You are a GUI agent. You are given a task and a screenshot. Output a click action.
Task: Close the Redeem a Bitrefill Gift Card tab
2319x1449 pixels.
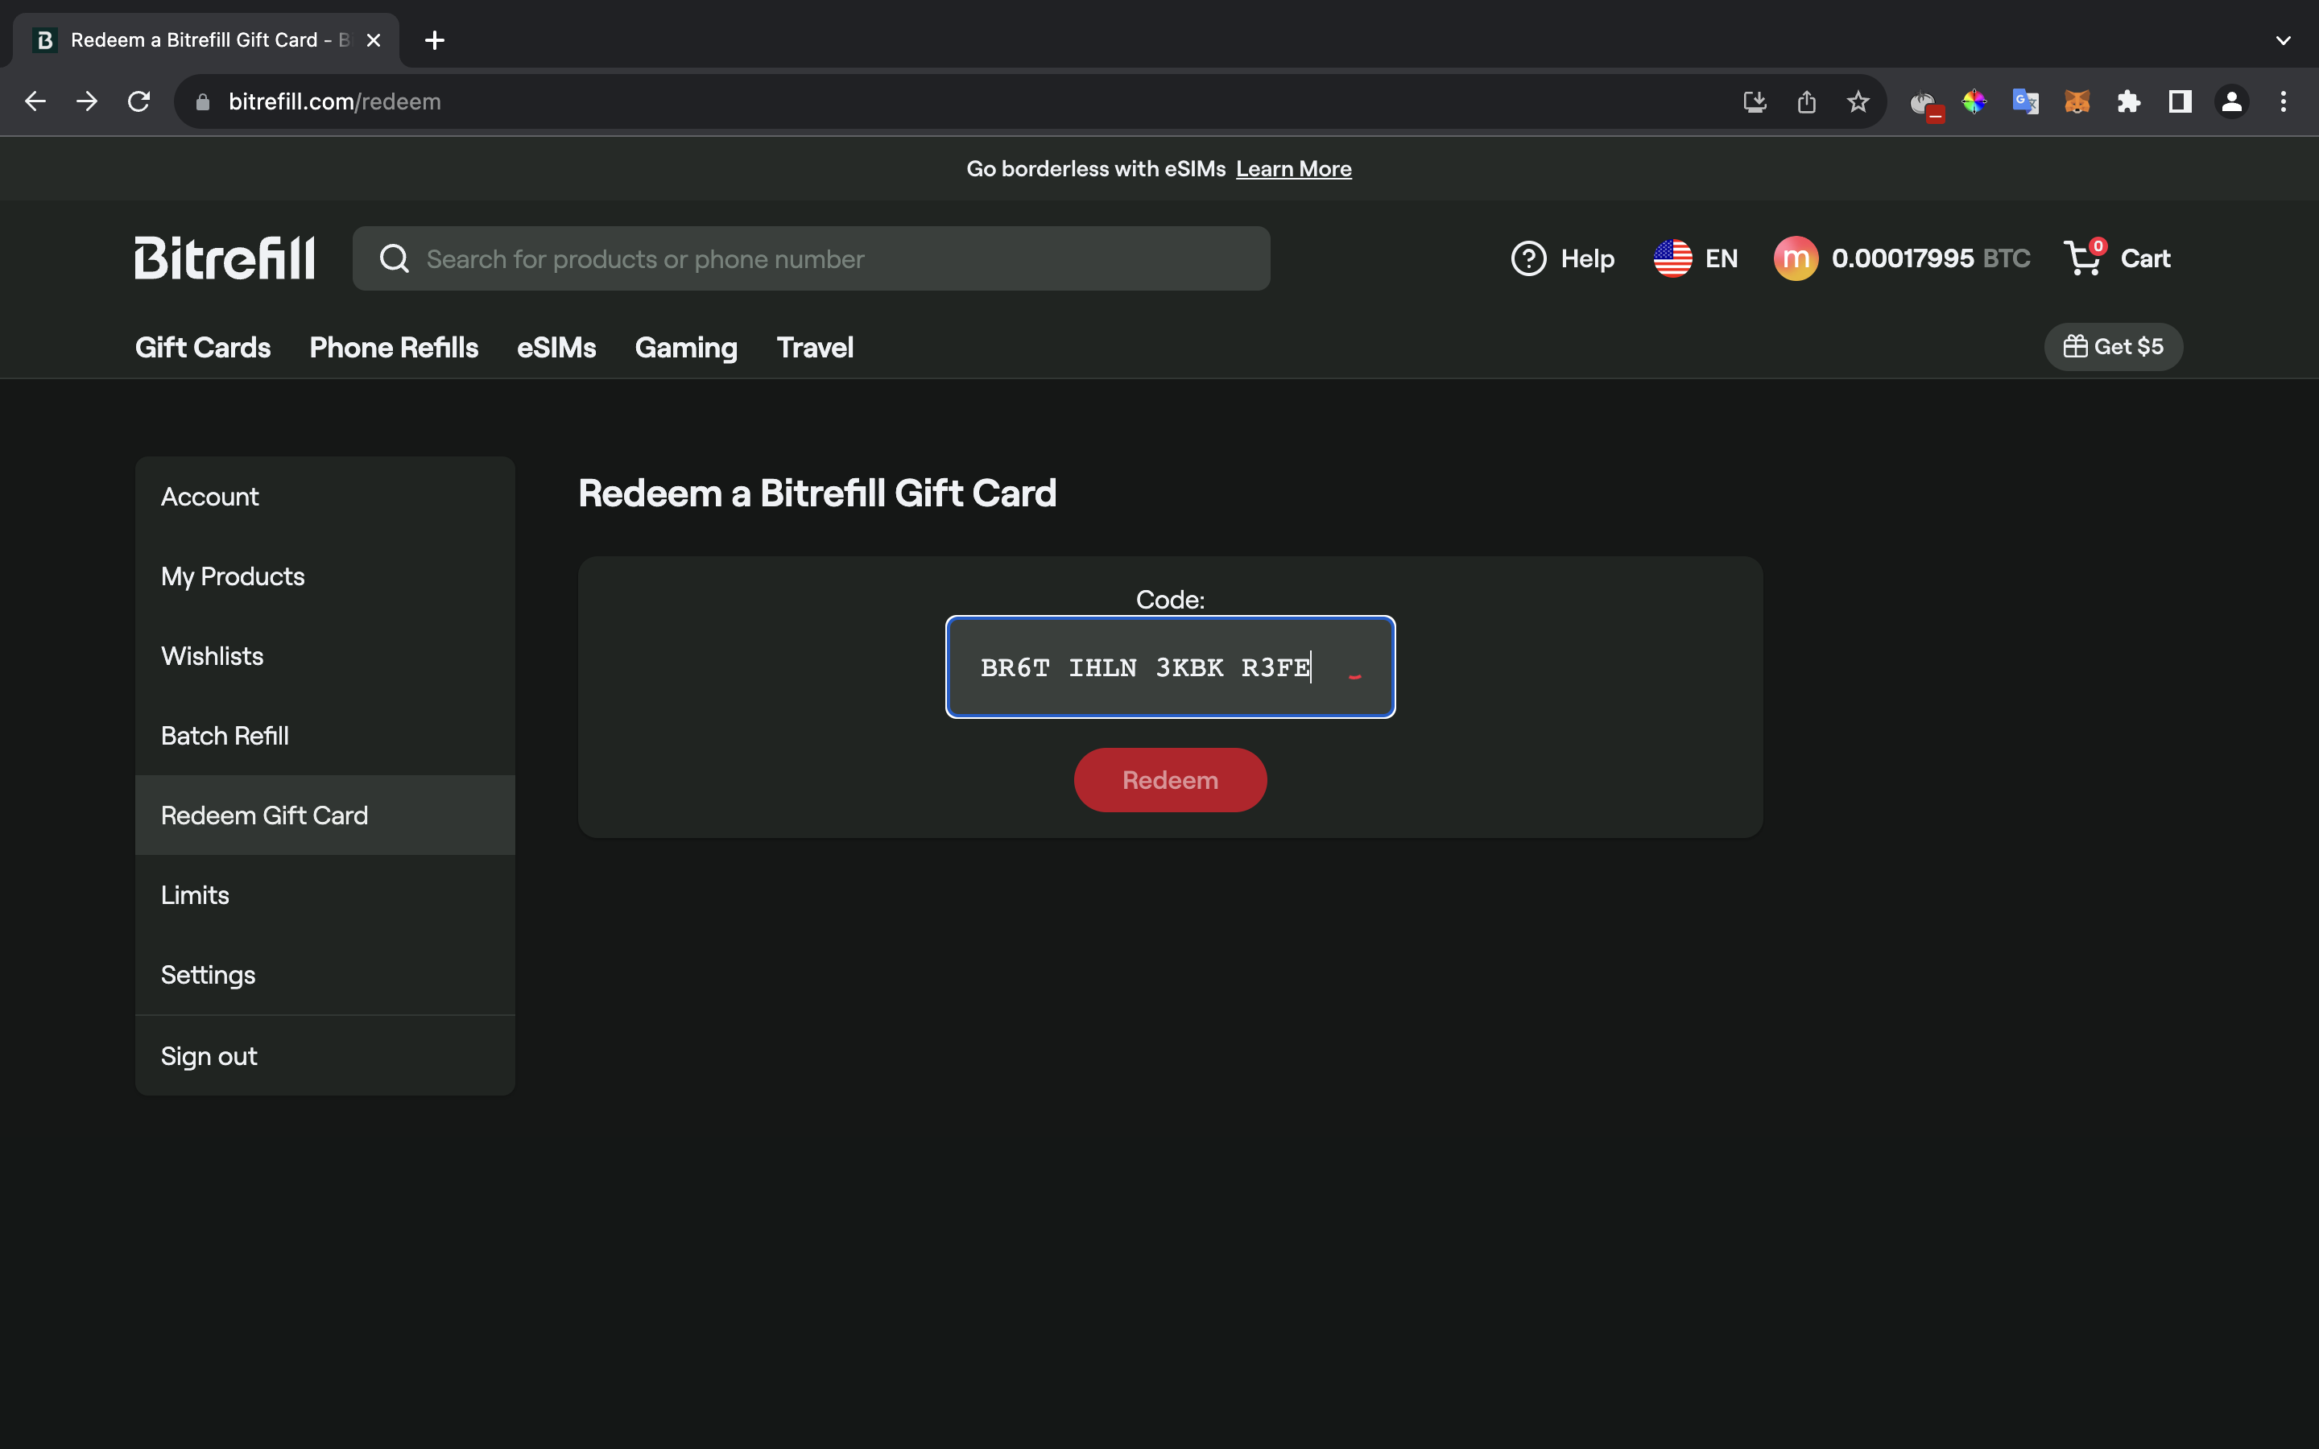tap(374, 40)
